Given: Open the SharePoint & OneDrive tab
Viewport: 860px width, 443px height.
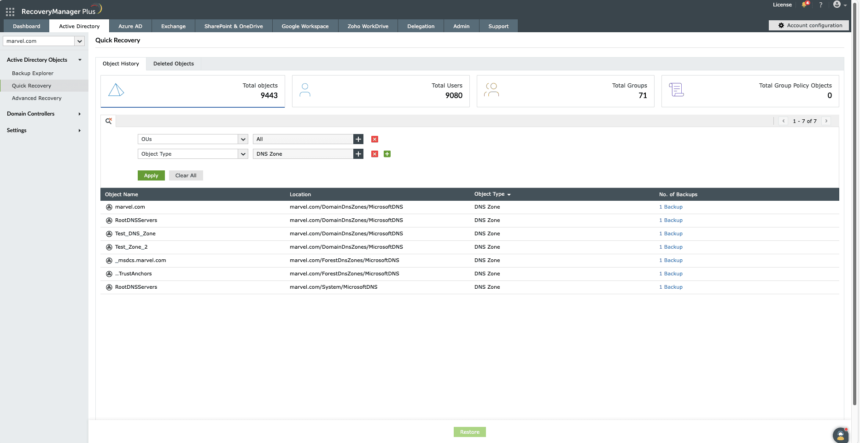Looking at the screenshot, I should [234, 26].
